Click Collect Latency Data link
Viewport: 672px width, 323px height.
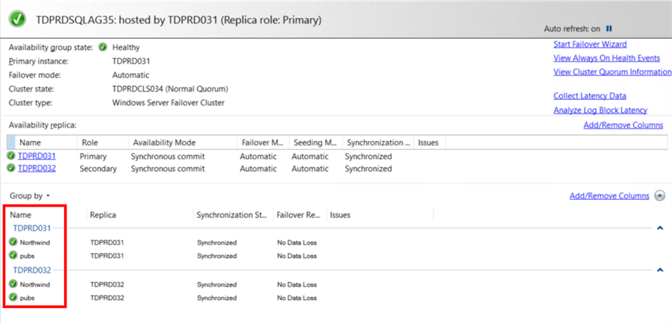tap(590, 96)
